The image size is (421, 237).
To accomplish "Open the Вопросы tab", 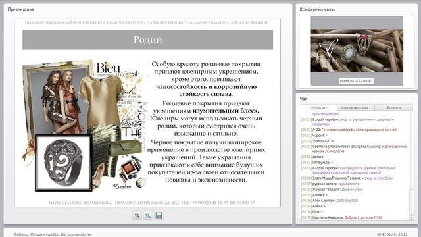I will 394,108.
